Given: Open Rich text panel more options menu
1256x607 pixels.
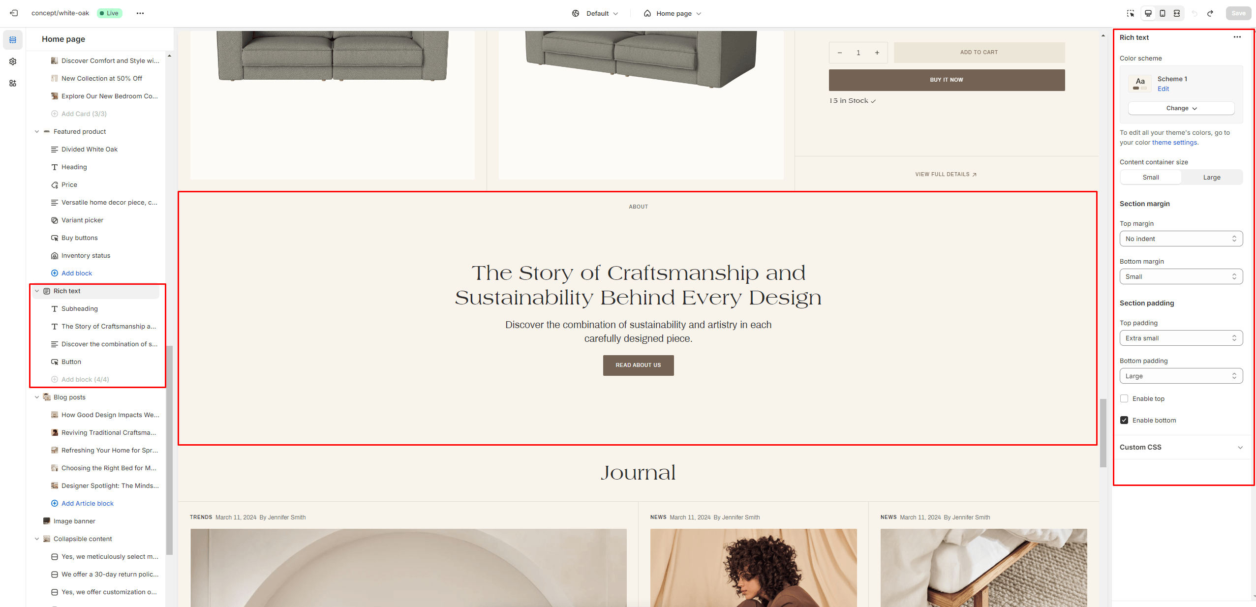Looking at the screenshot, I should pos(1237,37).
